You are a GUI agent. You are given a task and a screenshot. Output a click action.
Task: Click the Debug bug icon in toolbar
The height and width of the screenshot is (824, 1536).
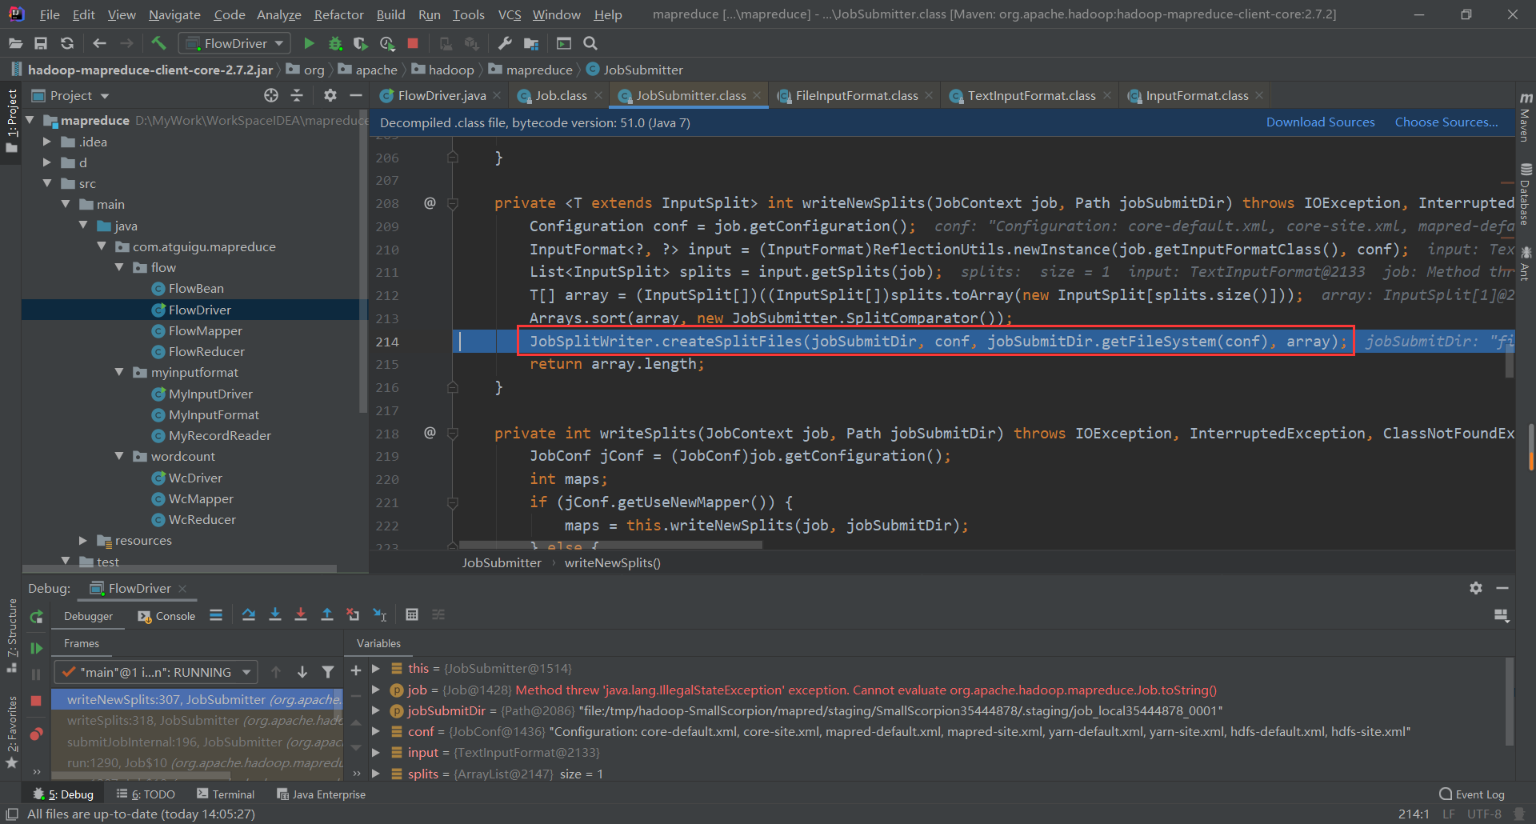click(x=335, y=43)
